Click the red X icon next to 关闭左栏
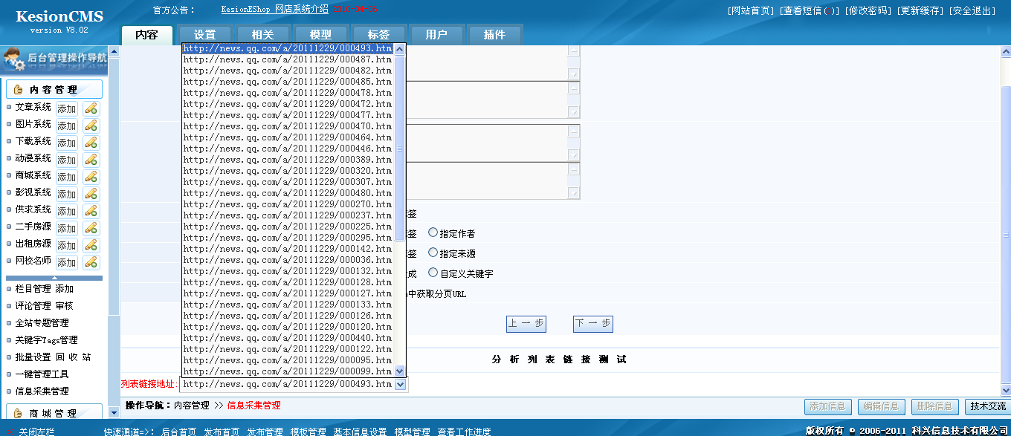The width and height of the screenshot is (1011, 436). point(10,432)
